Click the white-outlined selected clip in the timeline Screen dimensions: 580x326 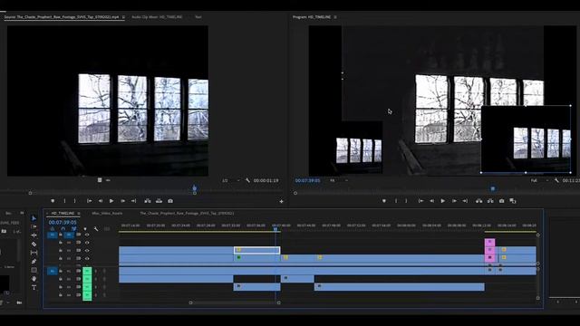256,250
